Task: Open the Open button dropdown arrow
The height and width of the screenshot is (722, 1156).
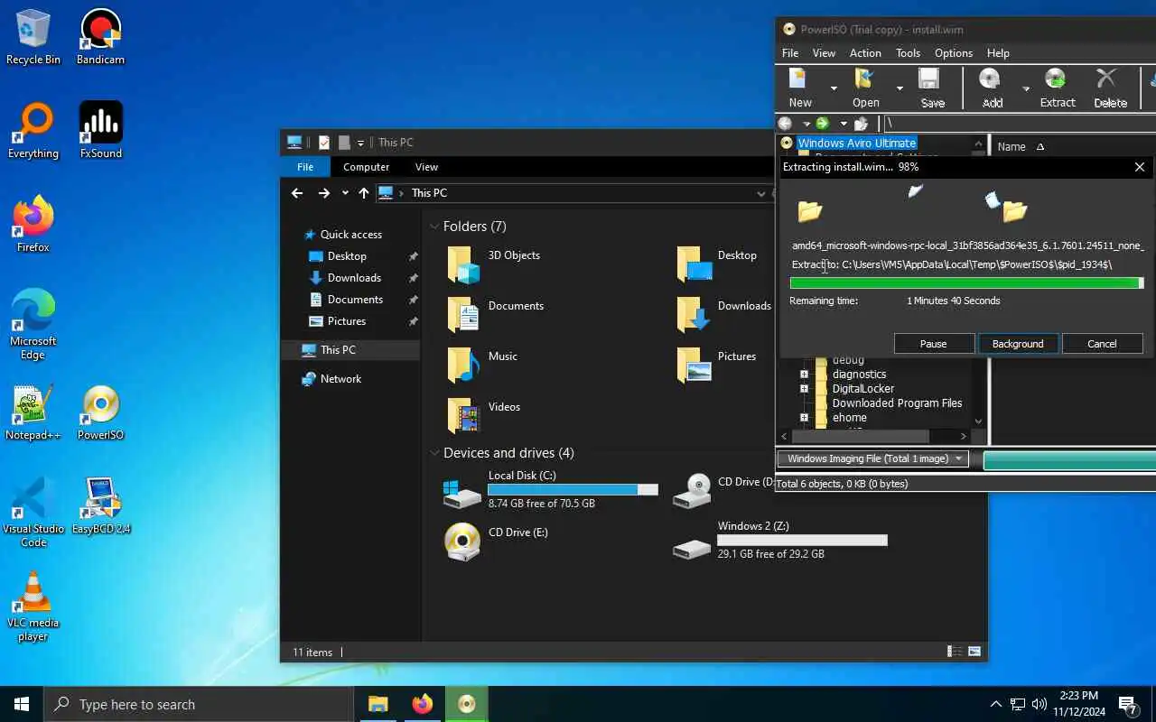Action: click(x=900, y=88)
